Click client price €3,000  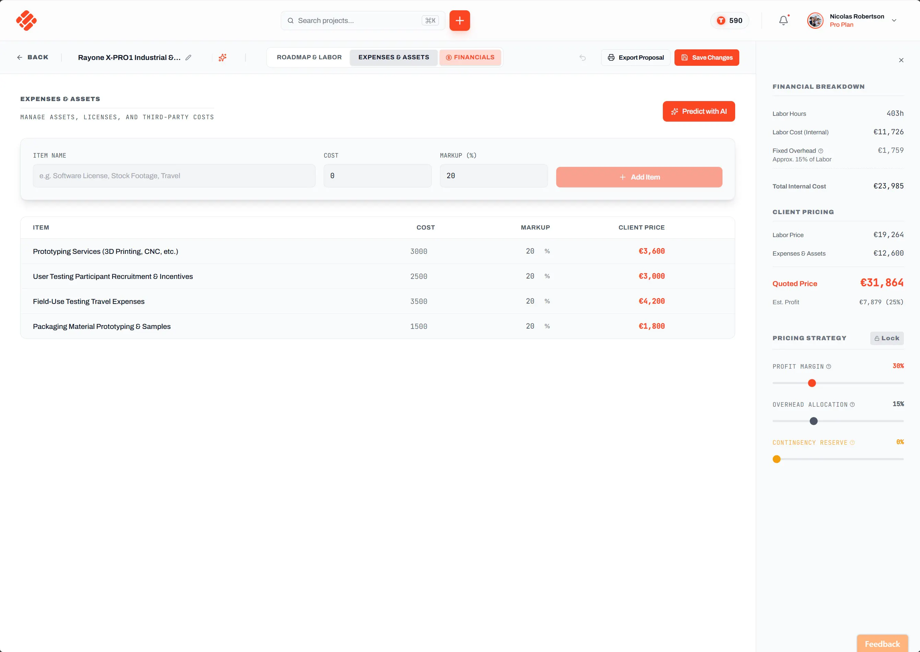[x=652, y=276]
